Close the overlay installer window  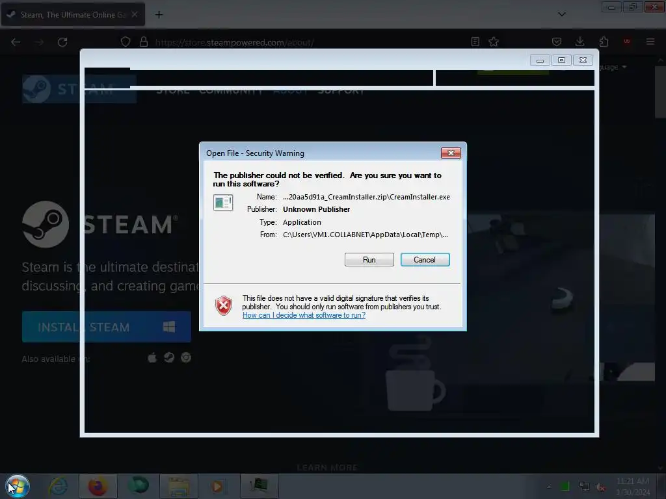(583, 60)
